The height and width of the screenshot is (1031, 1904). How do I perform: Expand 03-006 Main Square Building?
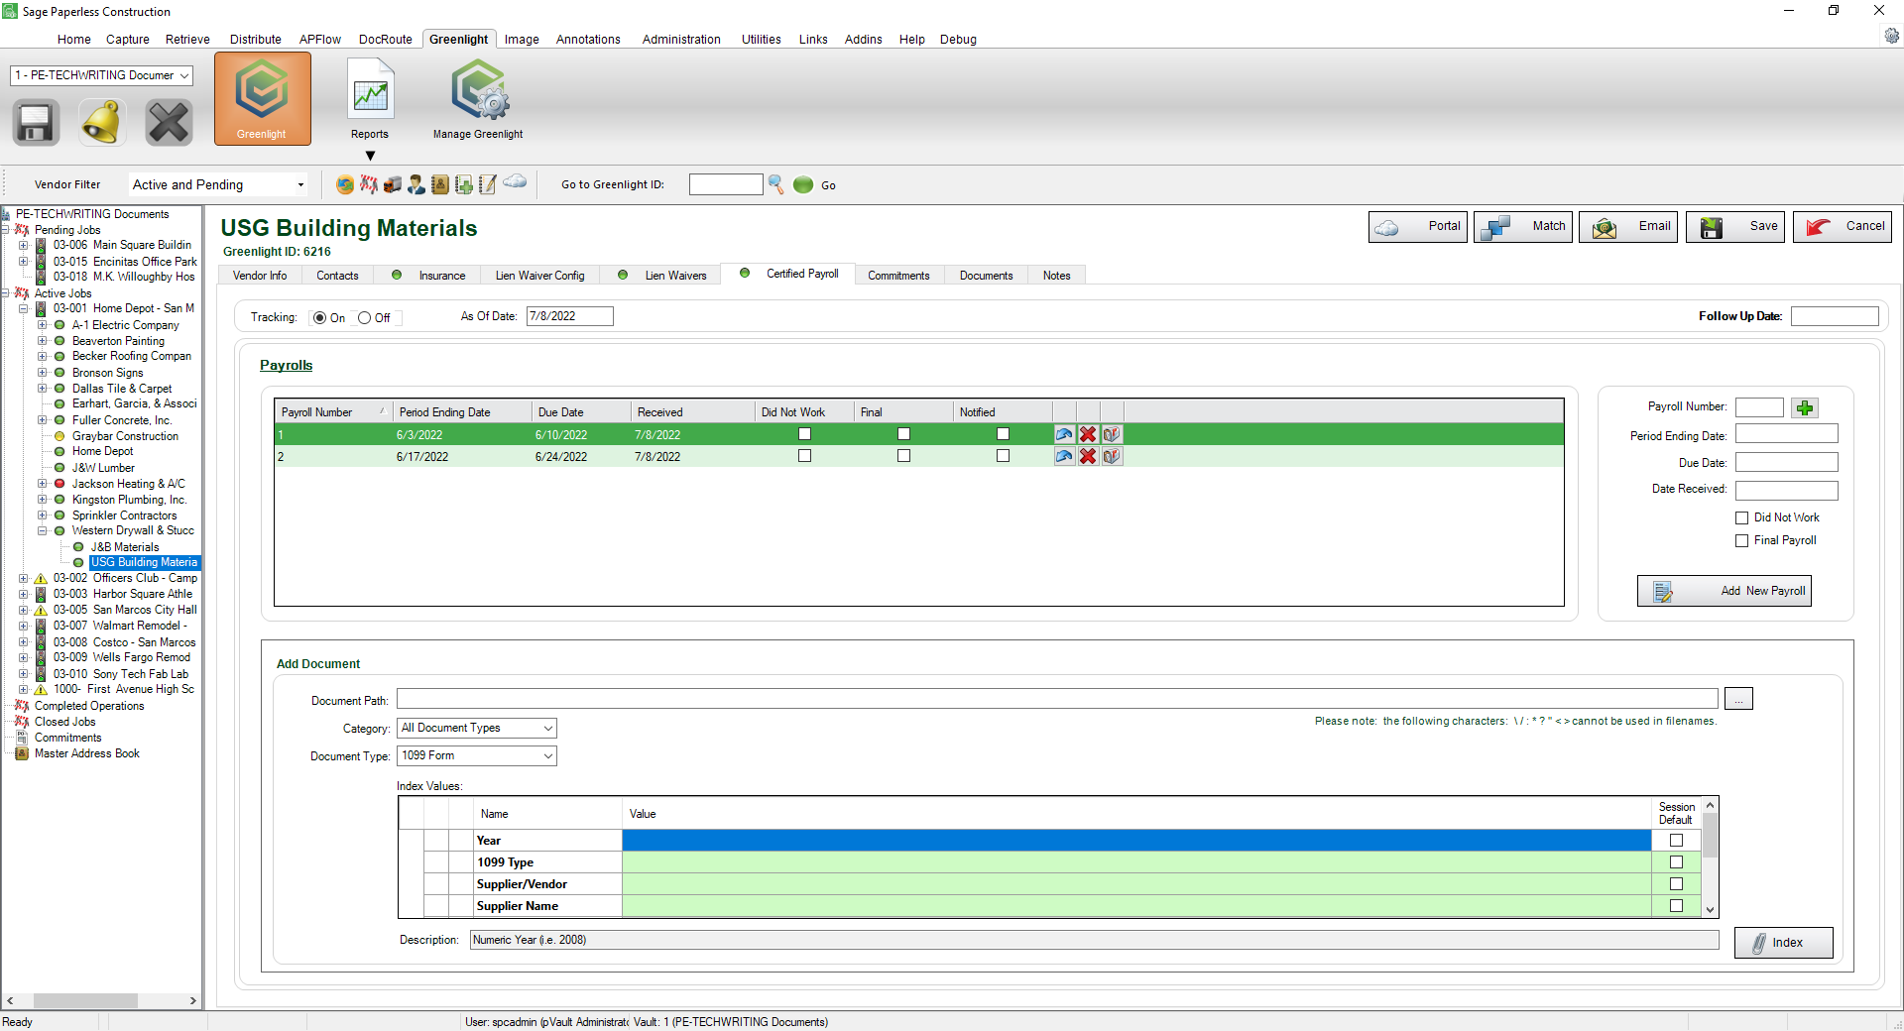click(x=24, y=246)
